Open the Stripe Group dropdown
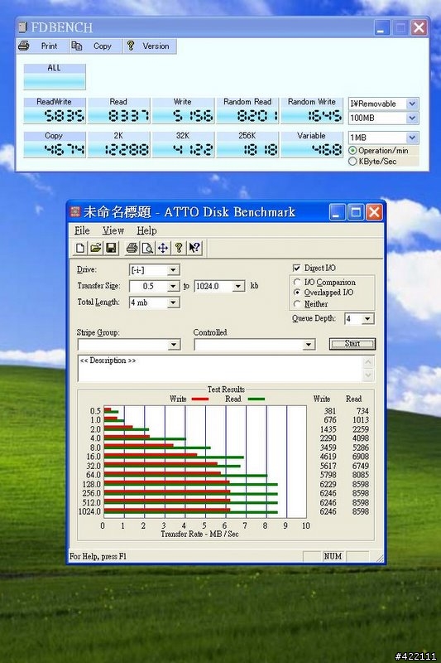The image size is (441, 663). click(x=174, y=345)
